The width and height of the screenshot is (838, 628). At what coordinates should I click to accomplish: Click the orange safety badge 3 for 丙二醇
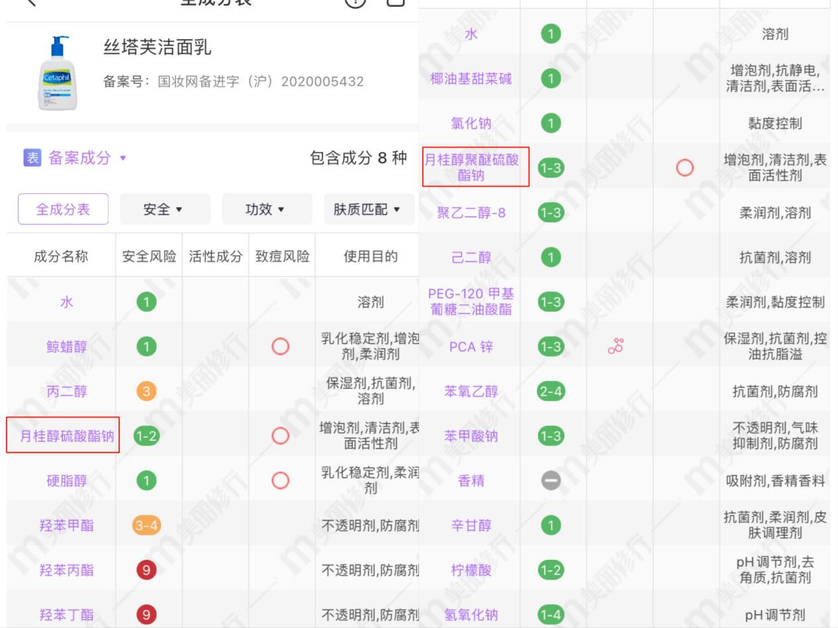[x=146, y=392]
